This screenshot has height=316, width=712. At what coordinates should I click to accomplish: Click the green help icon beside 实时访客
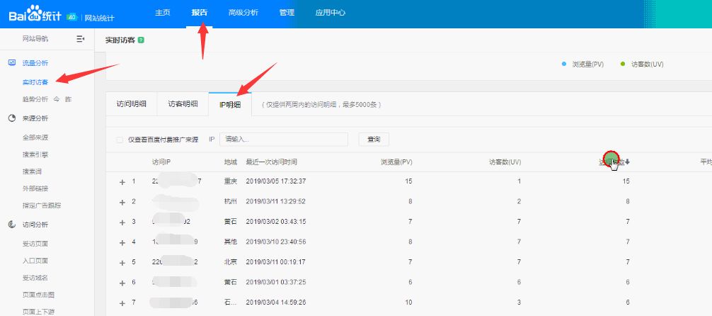141,40
